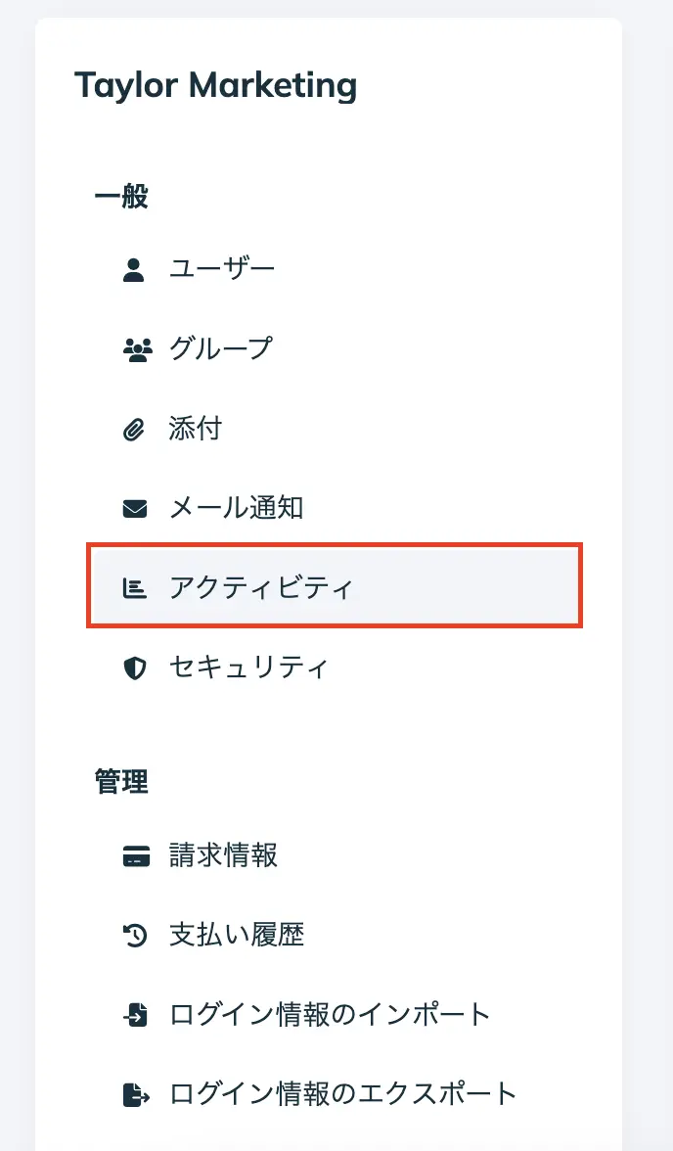The width and height of the screenshot is (673, 1151).
Task: Open メール通知 settings
Action: (x=237, y=508)
